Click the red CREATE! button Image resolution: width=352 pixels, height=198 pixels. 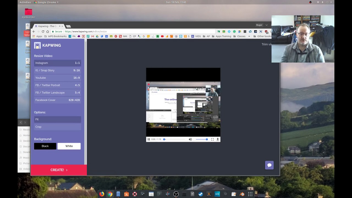tap(59, 170)
